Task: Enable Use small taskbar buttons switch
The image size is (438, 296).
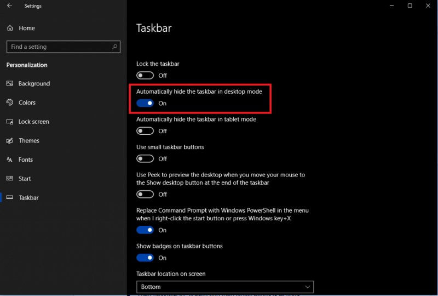Action: point(145,158)
